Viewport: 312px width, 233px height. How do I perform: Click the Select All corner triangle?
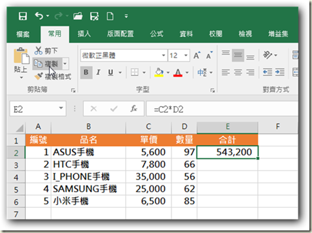[x=19, y=128]
